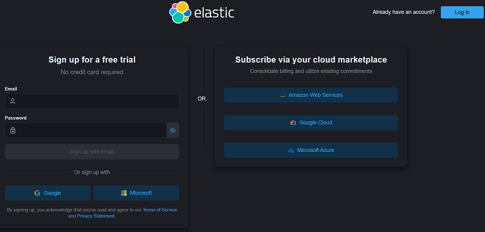
Task: Sign up with Google
Action: (x=48, y=193)
